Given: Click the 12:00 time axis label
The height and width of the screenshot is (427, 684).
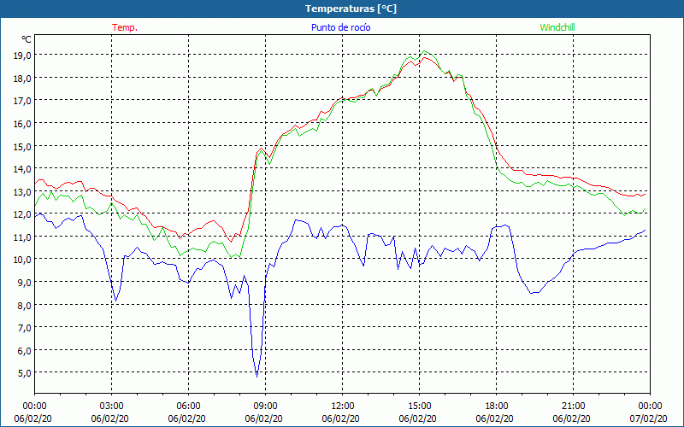Looking at the screenshot, I should [x=343, y=407].
